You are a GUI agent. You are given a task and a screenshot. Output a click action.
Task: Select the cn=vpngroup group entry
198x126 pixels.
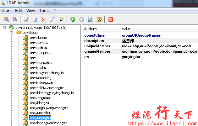click(40, 98)
